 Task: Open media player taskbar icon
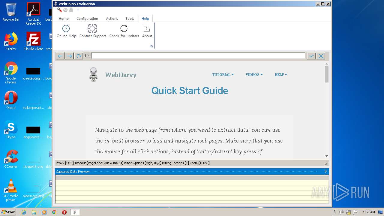44,212
